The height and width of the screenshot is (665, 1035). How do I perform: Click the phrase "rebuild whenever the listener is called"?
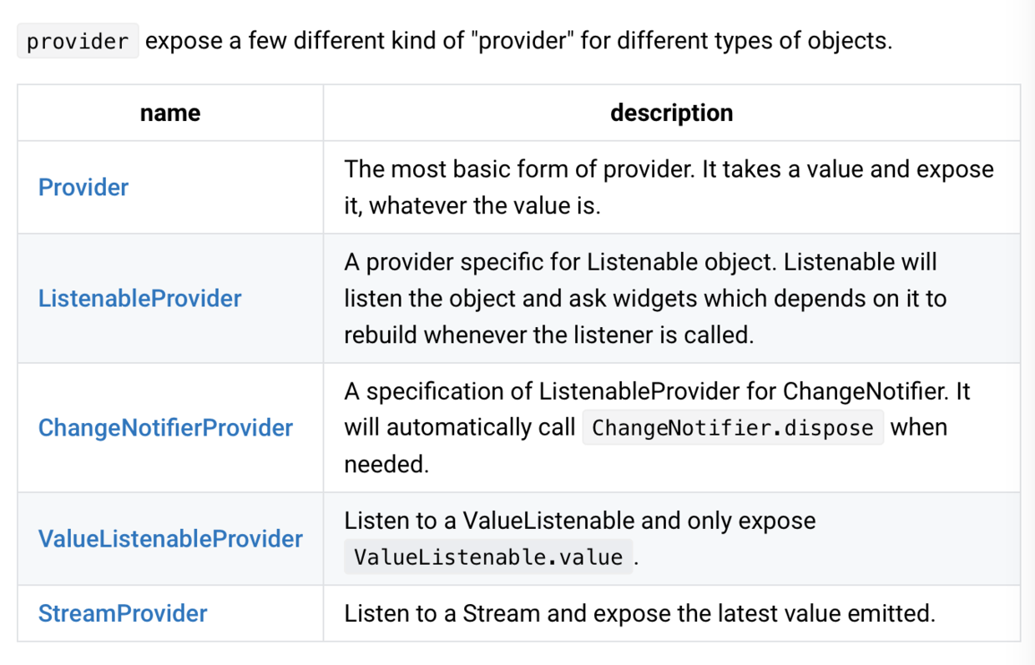[548, 335]
